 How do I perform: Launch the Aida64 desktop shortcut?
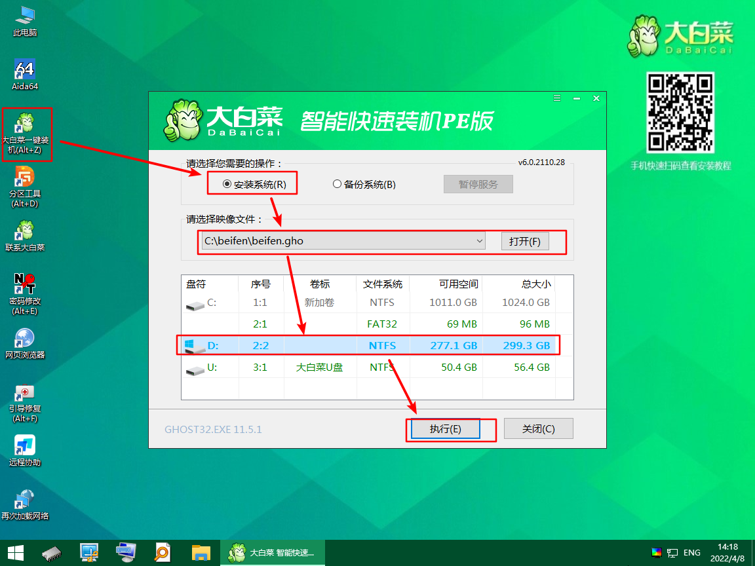pyautogui.click(x=24, y=75)
